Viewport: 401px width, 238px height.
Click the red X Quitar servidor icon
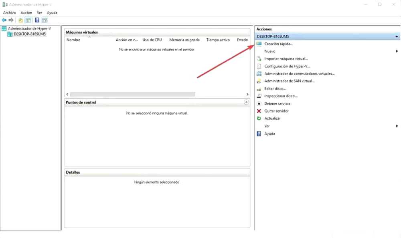coord(259,111)
